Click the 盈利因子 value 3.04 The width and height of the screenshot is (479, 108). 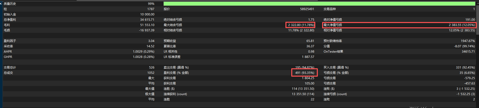tap(151, 41)
